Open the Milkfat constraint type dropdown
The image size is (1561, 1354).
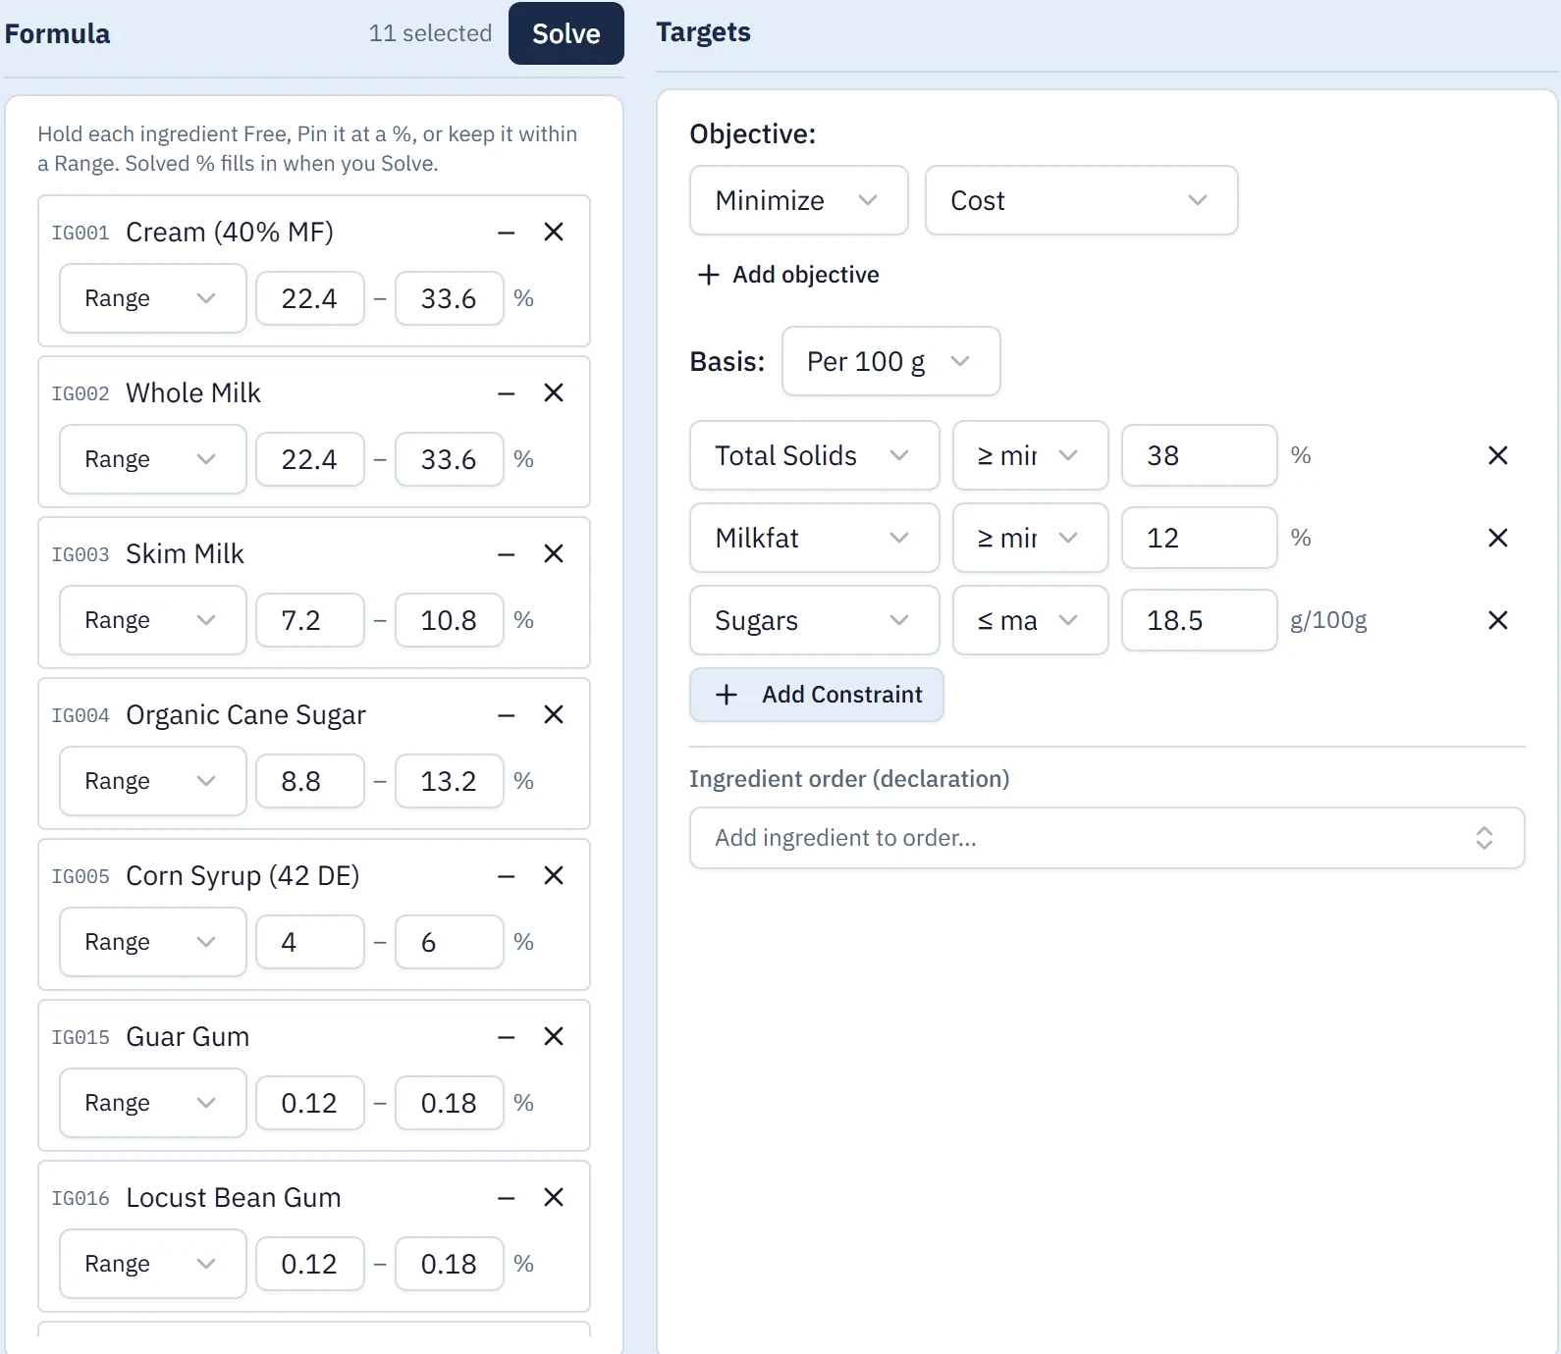click(x=815, y=538)
